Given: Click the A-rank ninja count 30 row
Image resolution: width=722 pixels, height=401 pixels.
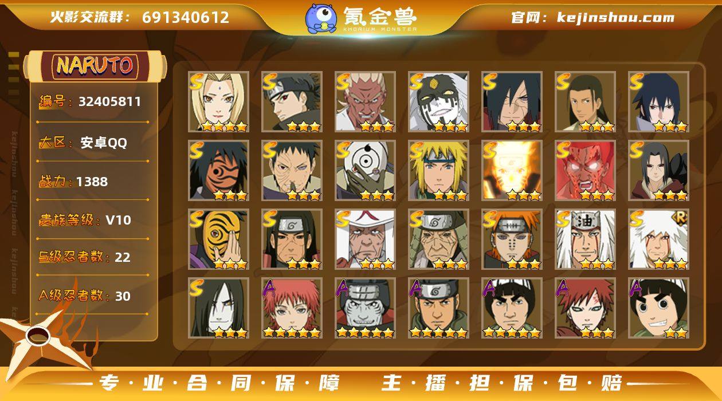Looking at the screenshot, I should [84, 296].
